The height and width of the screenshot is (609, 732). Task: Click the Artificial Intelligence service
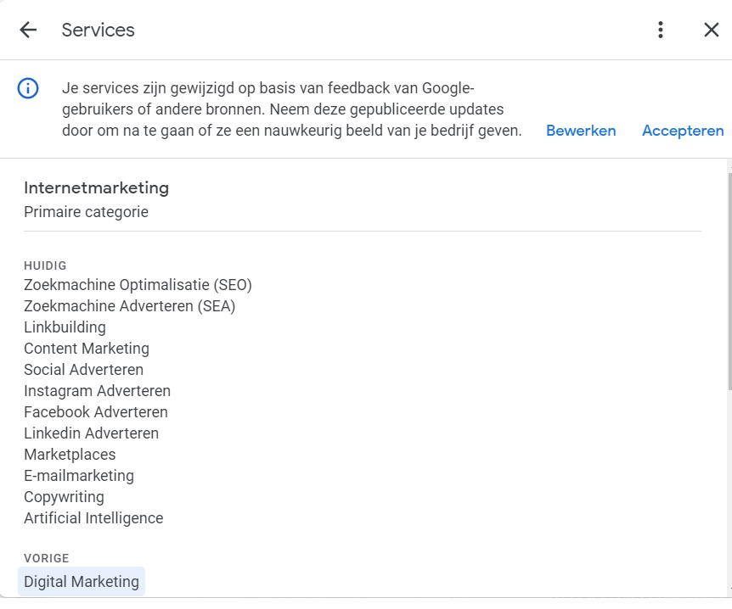93,517
